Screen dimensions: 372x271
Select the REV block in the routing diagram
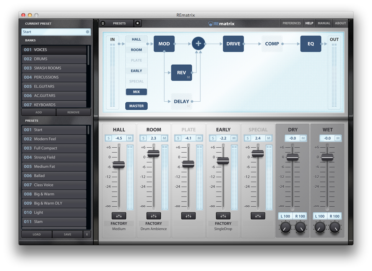[181, 72]
